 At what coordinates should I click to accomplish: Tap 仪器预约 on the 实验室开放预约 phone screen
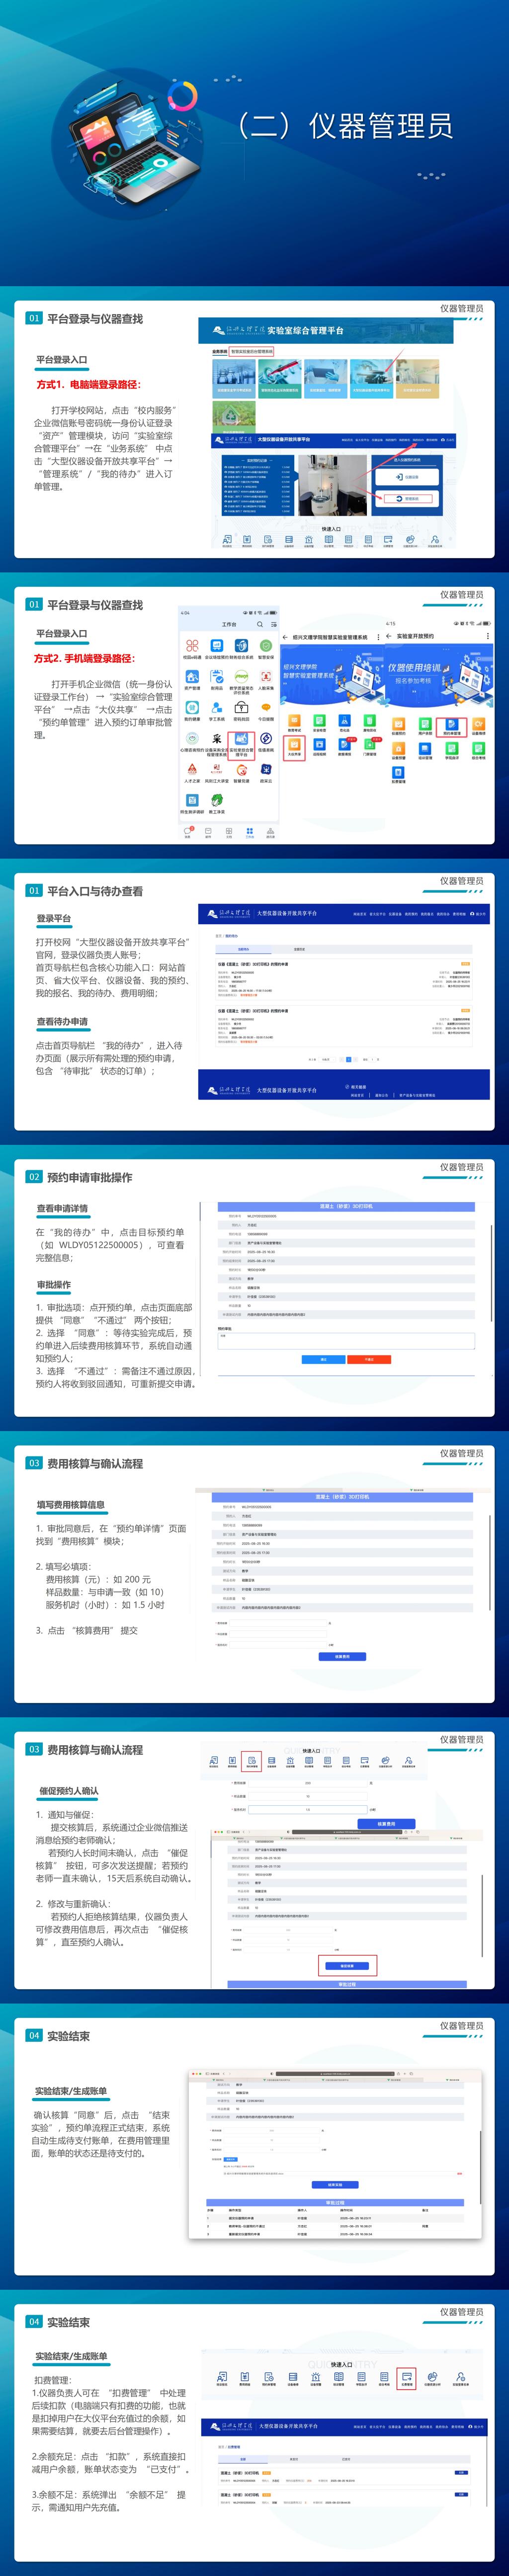(398, 726)
